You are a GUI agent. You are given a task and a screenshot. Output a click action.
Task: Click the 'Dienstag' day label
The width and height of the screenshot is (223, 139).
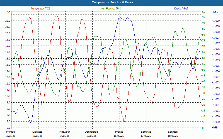[x=37, y=132]
